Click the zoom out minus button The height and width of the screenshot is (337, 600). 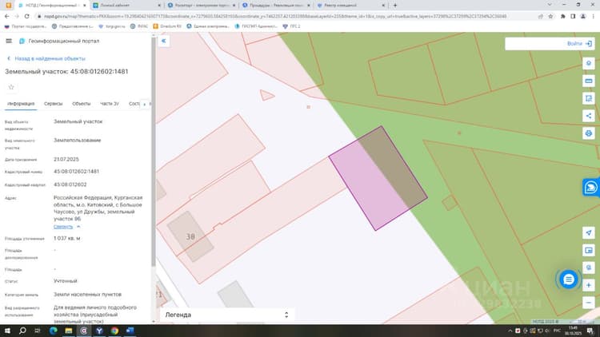pos(589,303)
